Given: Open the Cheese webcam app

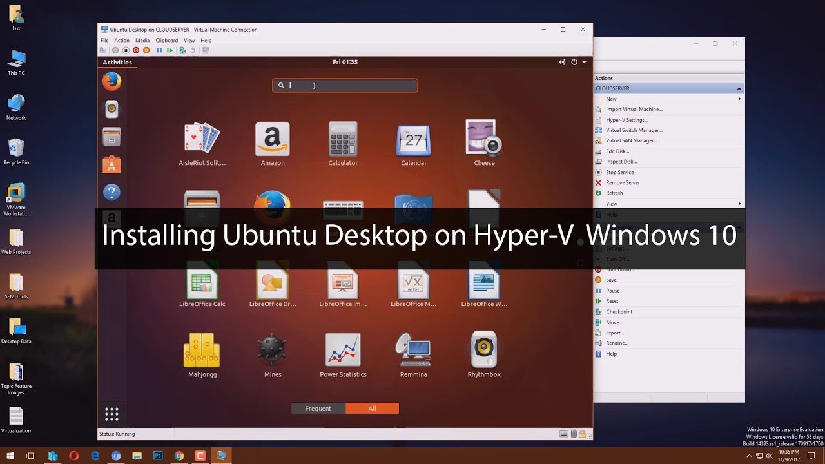Looking at the screenshot, I should pos(484,144).
